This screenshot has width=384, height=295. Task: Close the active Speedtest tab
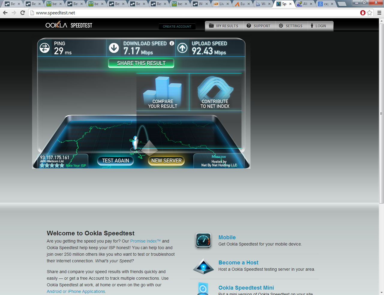(x=290, y=4)
